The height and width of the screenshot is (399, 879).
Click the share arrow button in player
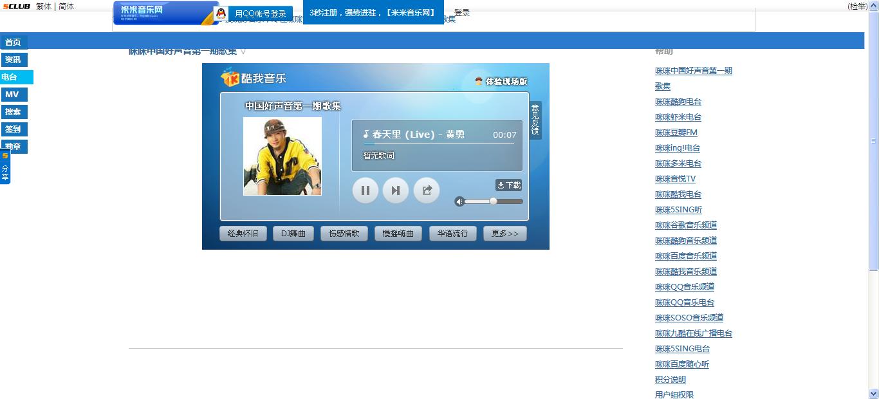click(427, 190)
